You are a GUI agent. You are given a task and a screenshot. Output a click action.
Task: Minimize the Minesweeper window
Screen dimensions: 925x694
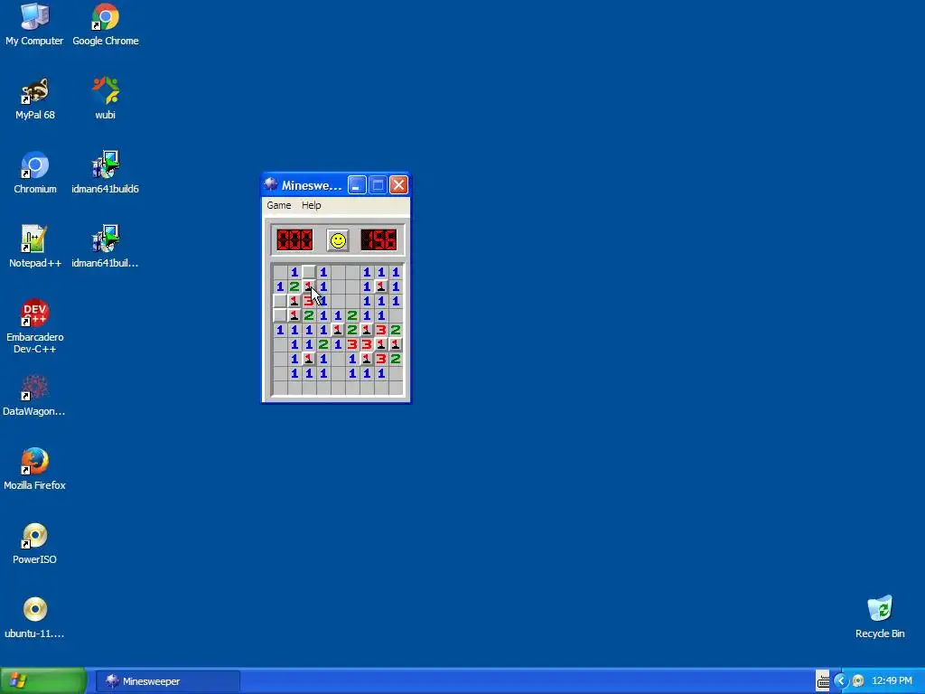pyautogui.click(x=356, y=185)
